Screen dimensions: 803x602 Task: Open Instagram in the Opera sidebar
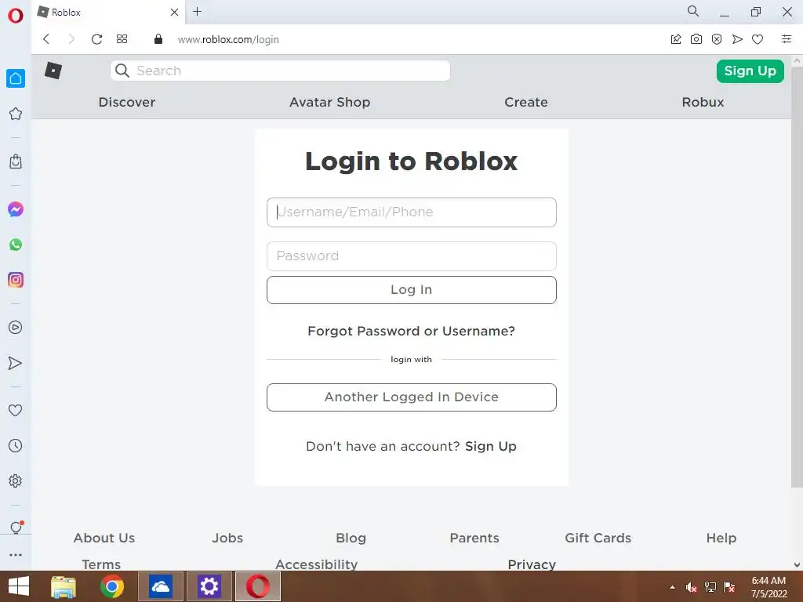coord(16,280)
